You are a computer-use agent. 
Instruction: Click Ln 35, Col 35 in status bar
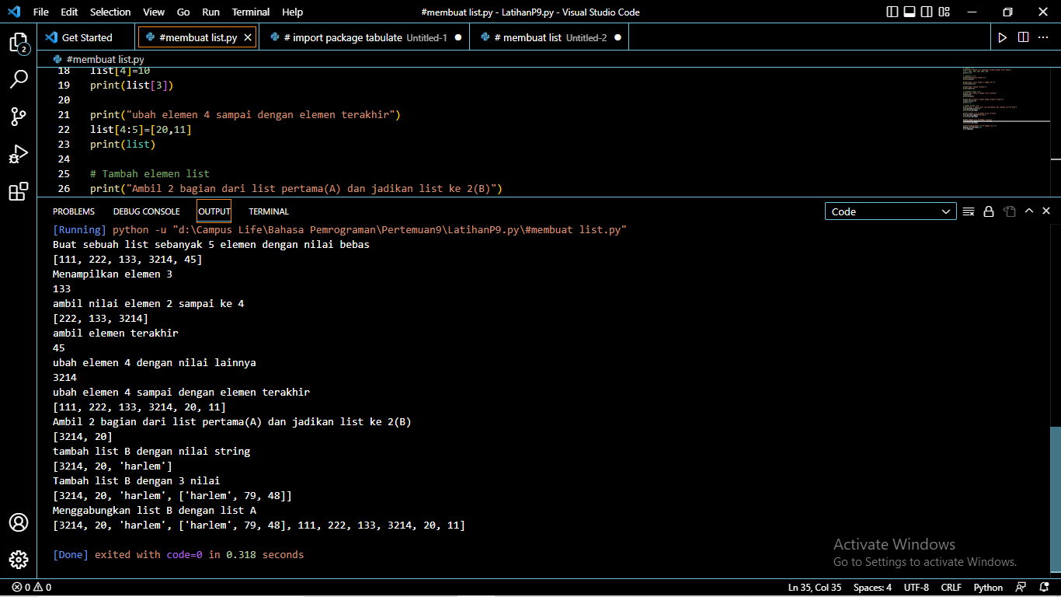(815, 588)
